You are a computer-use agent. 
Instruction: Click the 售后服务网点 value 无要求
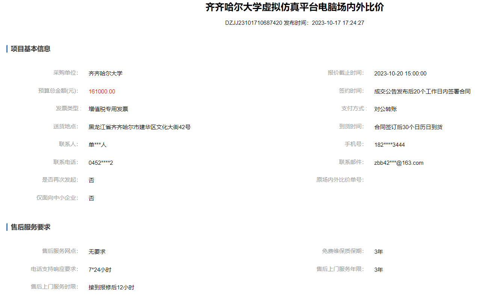click(x=97, y=252)
